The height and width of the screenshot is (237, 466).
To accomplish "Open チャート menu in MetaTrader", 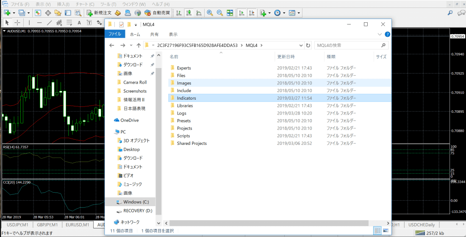I will [x=85, y=5].
